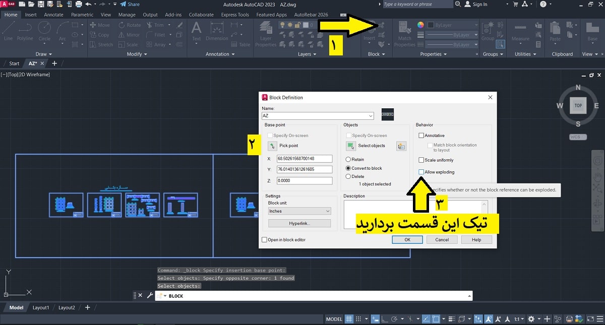Click the Hyperlink... button
Image resolution: width=605 pixels, height=325 pixels.
click(299, 223)
